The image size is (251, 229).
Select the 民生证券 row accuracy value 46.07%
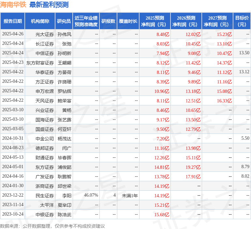coord(91,196)
